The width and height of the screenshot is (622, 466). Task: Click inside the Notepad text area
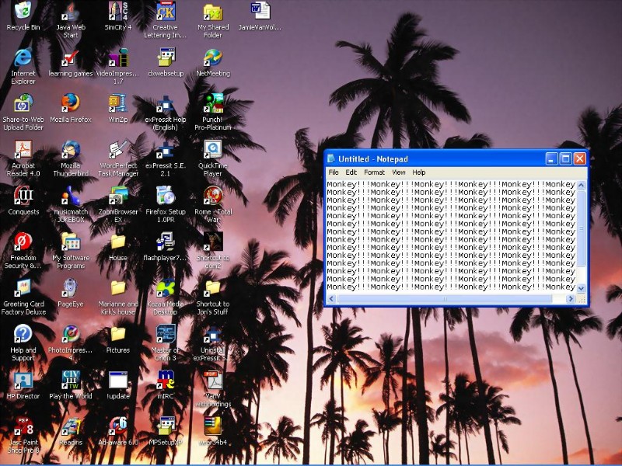point(451,233)
